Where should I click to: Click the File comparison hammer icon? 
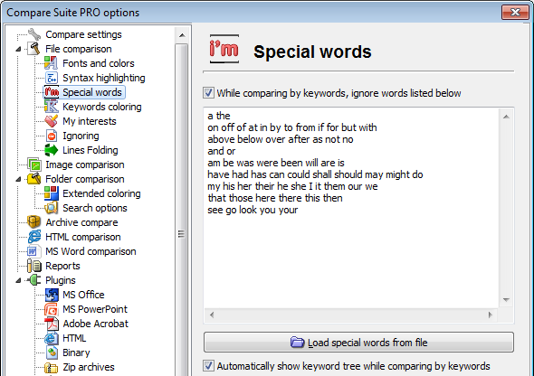(34, 49)
